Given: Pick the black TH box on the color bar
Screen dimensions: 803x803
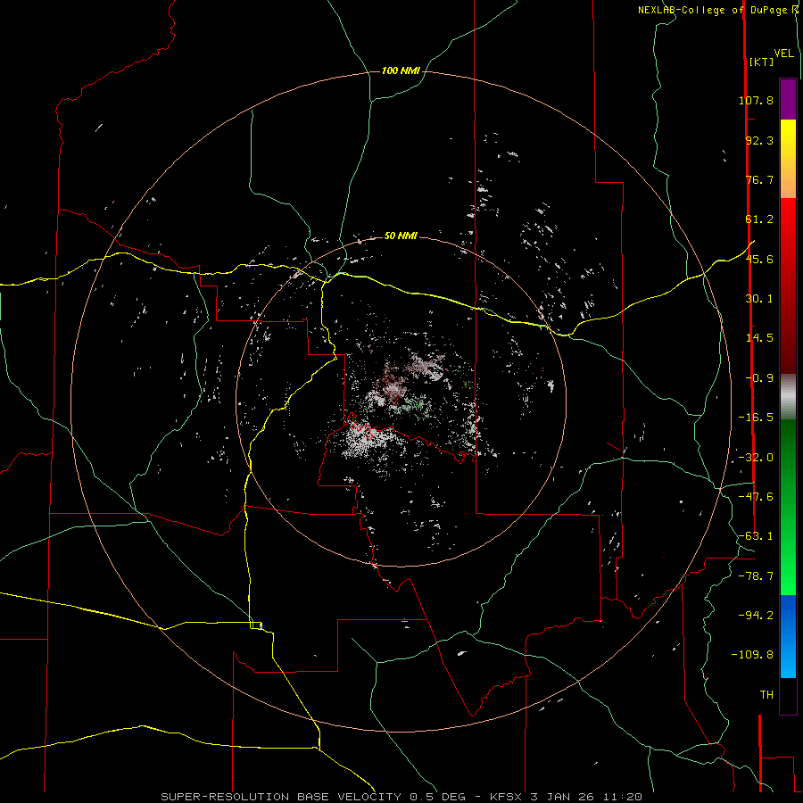Looking at the screenshot, I should pos(788,695).
